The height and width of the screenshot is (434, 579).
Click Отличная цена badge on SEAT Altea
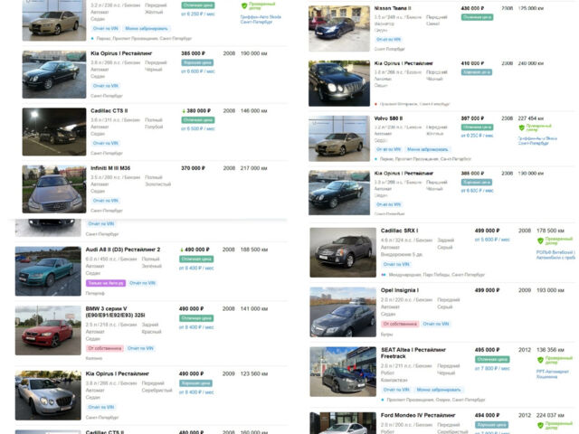pyautogui.click(x=492, y=359)
